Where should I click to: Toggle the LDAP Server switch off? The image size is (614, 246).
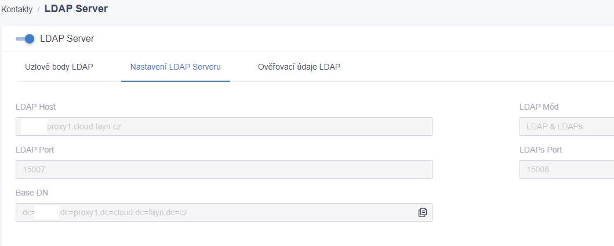click(x=25, y=39)
